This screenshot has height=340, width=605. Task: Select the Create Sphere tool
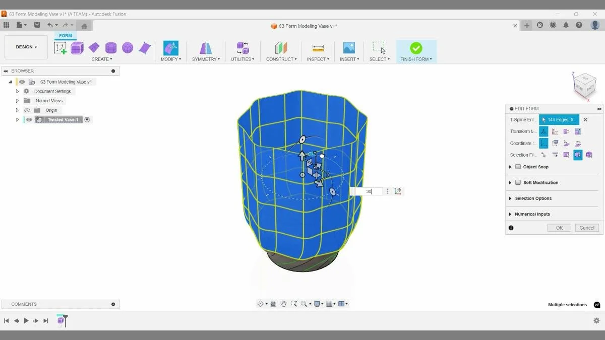coord(128,48)
